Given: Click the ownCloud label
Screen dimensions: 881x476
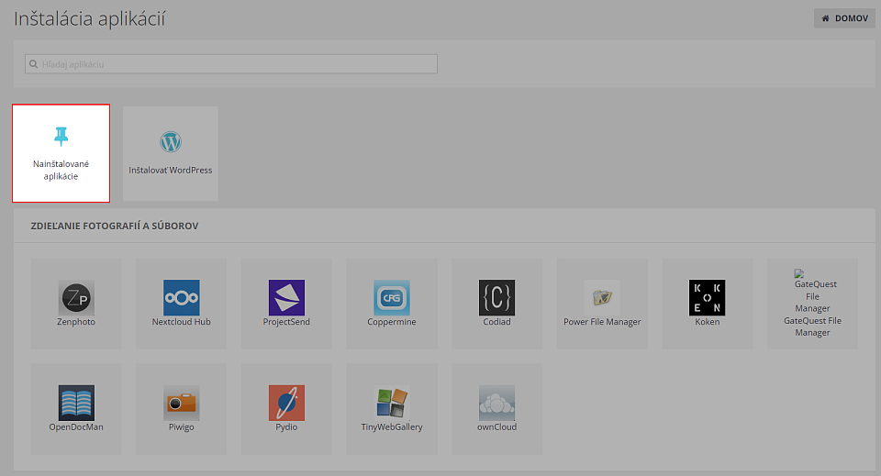Looking at the screenshot, I should pyautogui.click(x=496, y=426).
